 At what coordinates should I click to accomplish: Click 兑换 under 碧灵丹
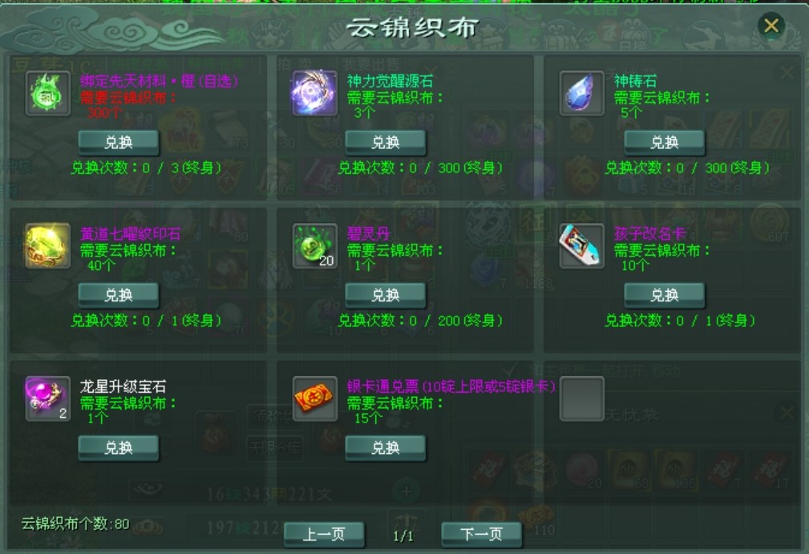point(386,295)
